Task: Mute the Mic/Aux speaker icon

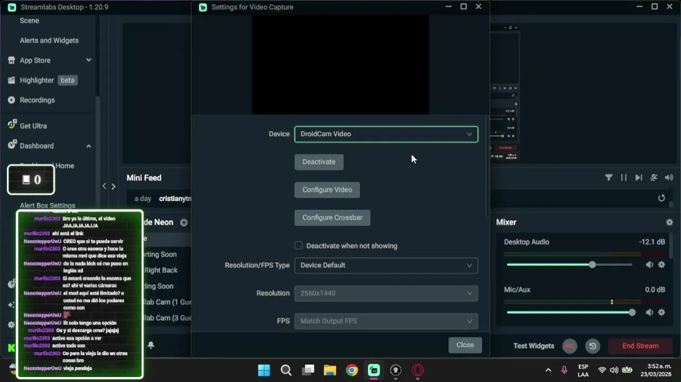Action: (x=649, y=312)
